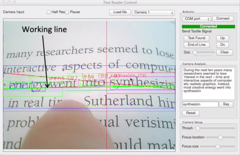Toggle the Pause checkbox
Image resolution: width=240 pixels, height=155 pixels.
point(68,12)
